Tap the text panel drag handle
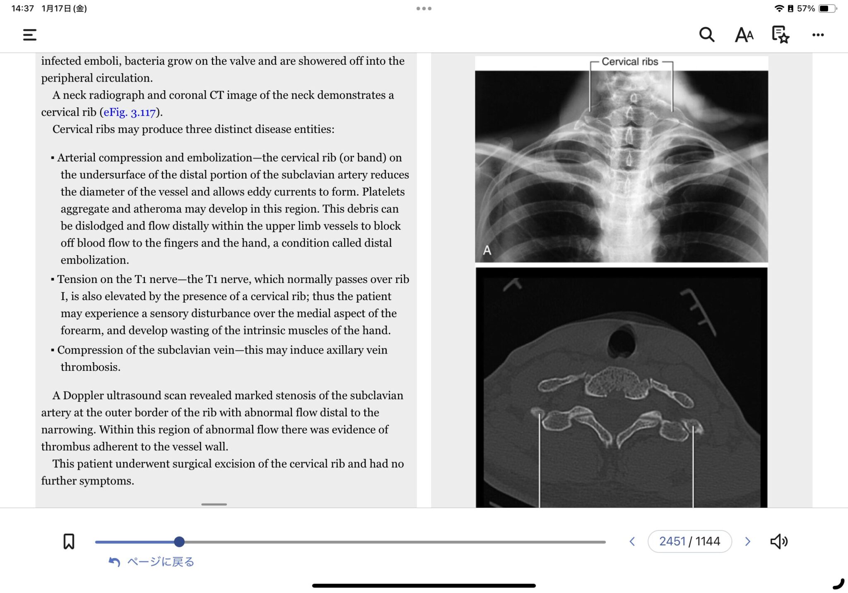The image size is (848, 593). click(214, 504)
